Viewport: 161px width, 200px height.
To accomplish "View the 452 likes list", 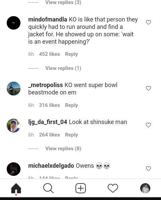I will point(49,54).
